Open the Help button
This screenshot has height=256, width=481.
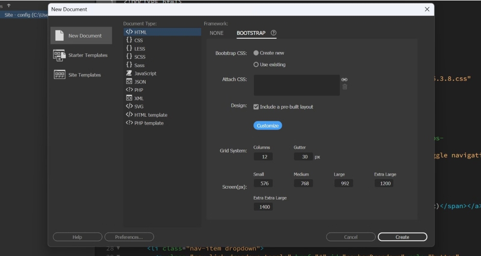click(x=77, y=237)
